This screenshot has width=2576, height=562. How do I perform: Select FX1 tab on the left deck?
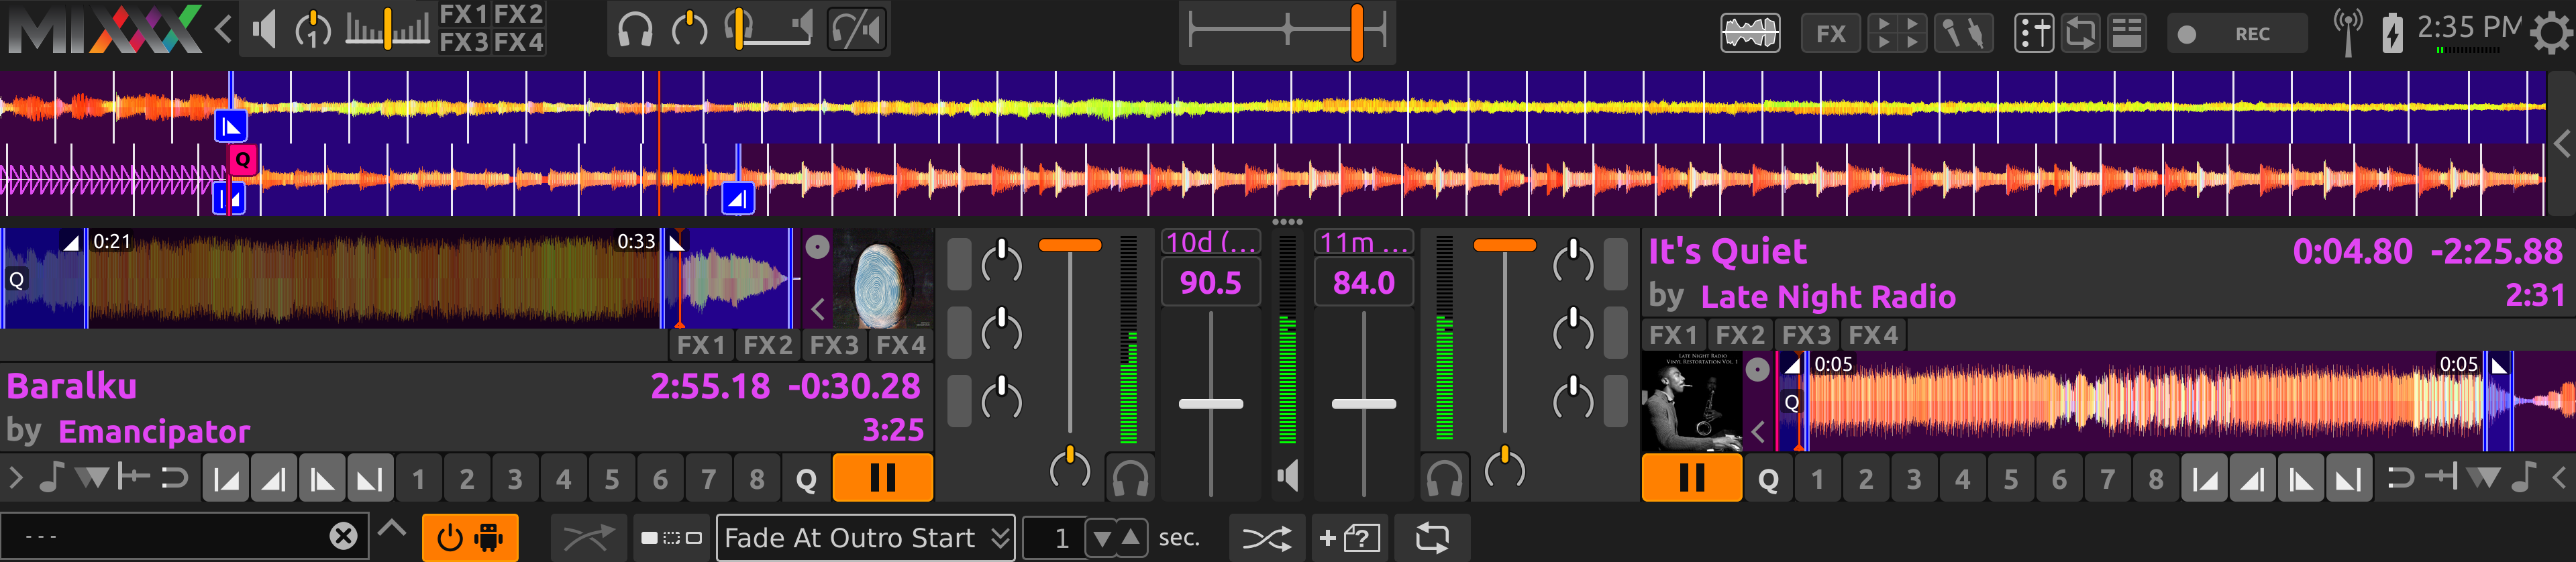click(700, 346)
